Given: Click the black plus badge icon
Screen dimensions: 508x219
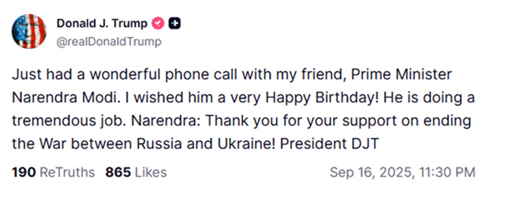Looking at the screenshot, I should [x=175, y=24].
